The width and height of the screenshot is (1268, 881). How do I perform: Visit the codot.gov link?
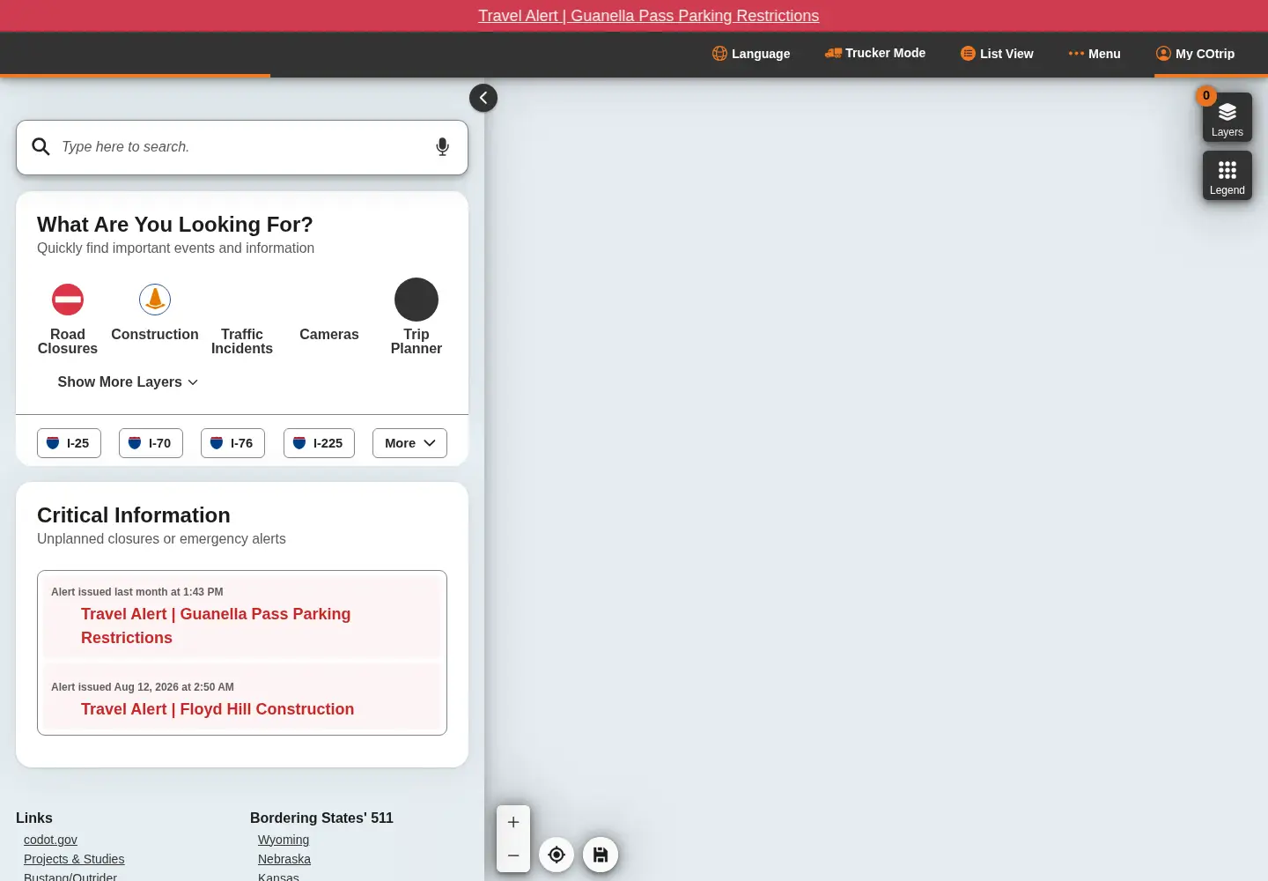point(50,840)
